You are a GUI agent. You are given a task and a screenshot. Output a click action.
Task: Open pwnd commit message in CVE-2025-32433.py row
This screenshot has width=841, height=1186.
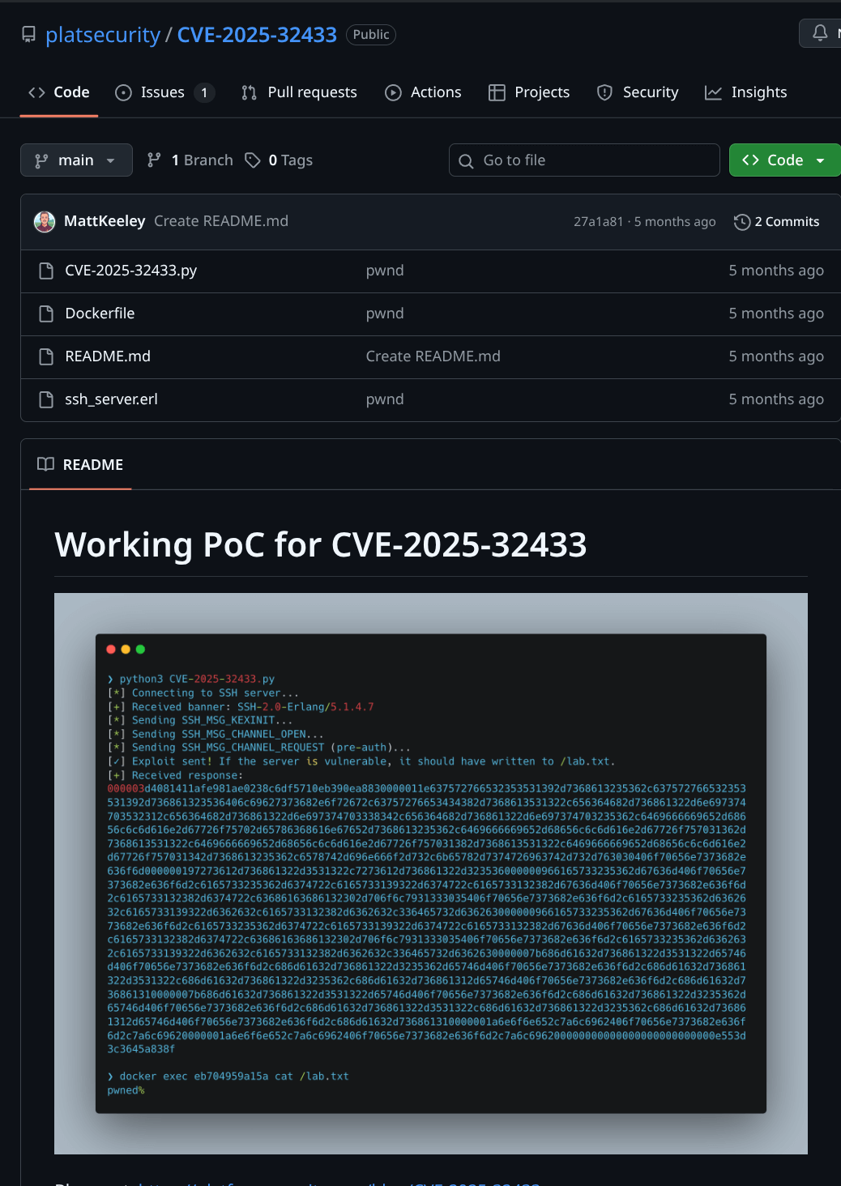pyautogui.click(x=385, y=271)
